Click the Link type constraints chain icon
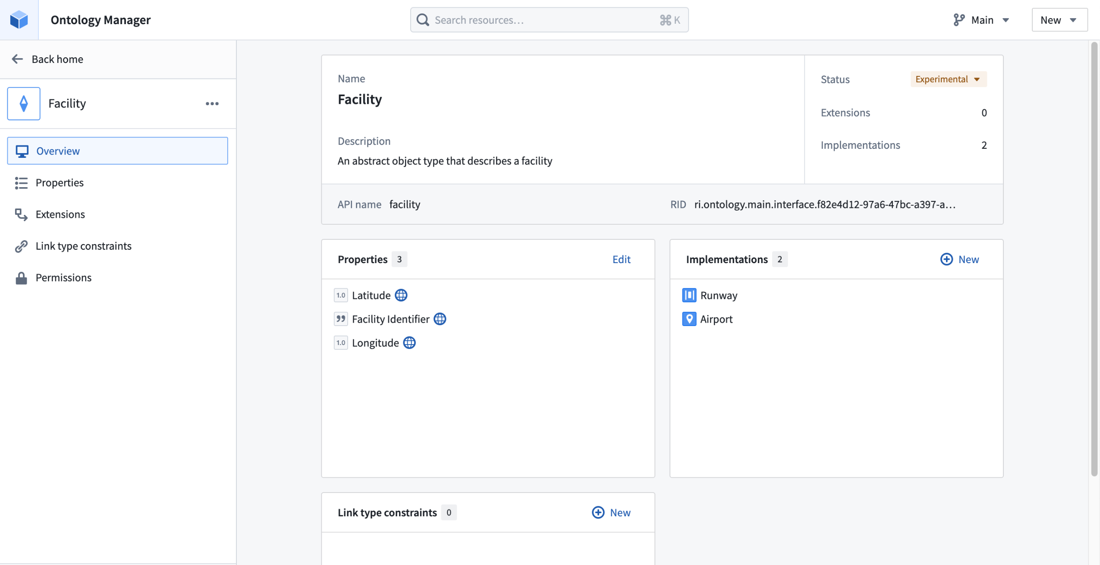Viewport: 1100px width, 565px height. click(21, 246)
